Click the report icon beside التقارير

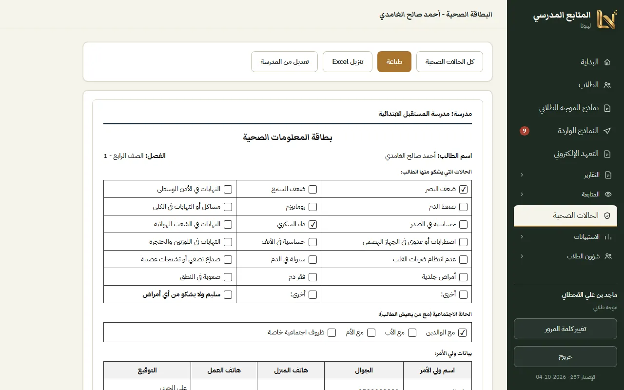[x=608, y=175]
